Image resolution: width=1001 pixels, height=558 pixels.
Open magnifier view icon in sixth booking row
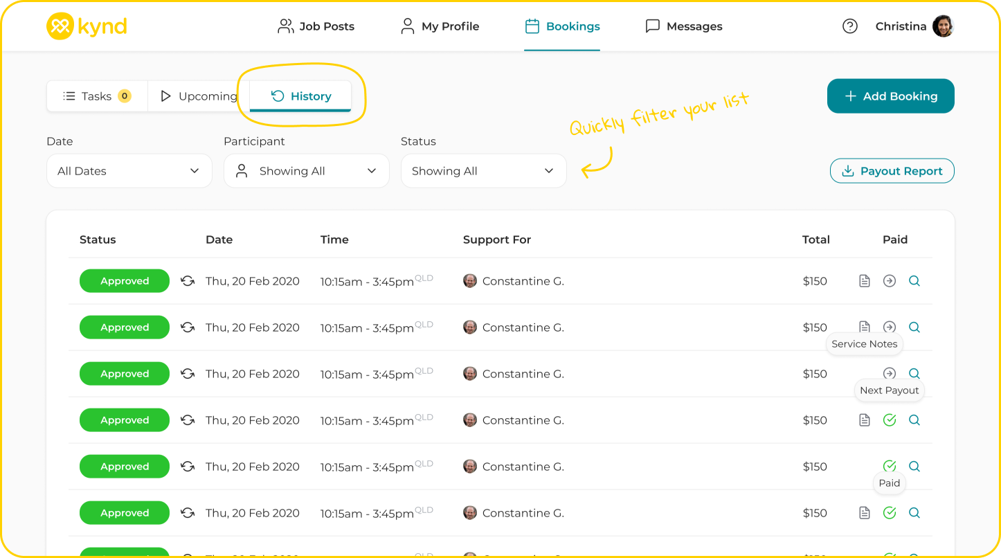pyautogui.click(x=914, y=513)
